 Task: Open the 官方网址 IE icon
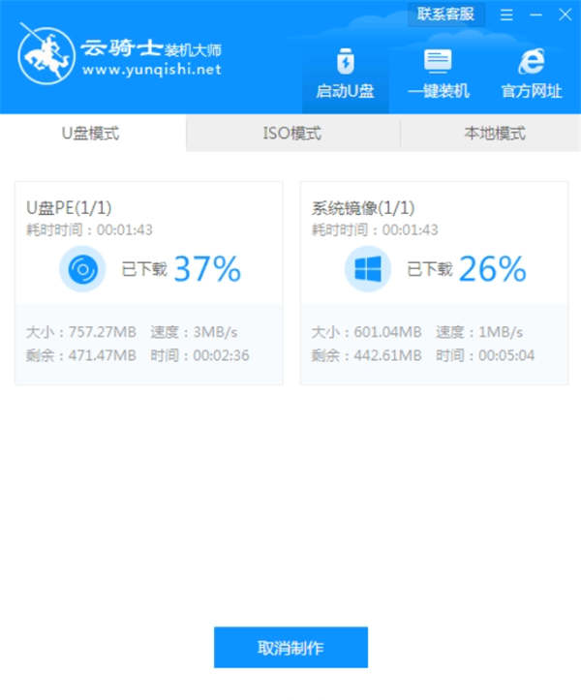[531, 61]
